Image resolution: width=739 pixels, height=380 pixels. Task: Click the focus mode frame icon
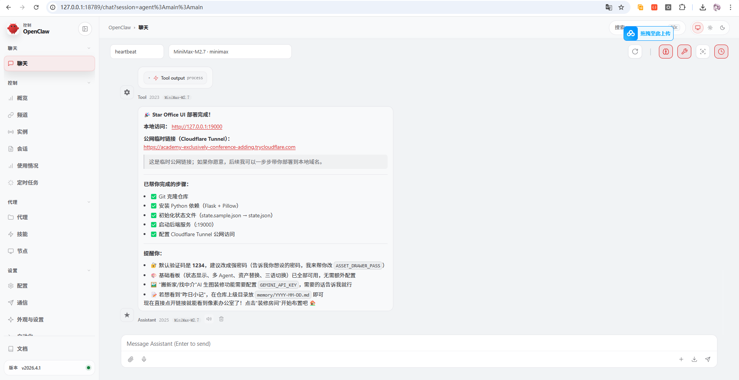(x=702, y=52)
